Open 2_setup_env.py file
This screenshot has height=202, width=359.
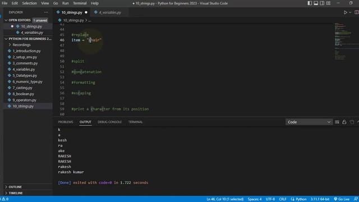click(x=25, y=57)
